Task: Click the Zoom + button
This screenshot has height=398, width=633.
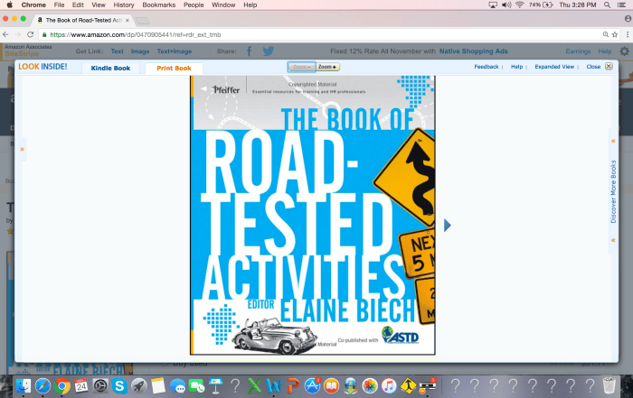Action: click(327, 67)
